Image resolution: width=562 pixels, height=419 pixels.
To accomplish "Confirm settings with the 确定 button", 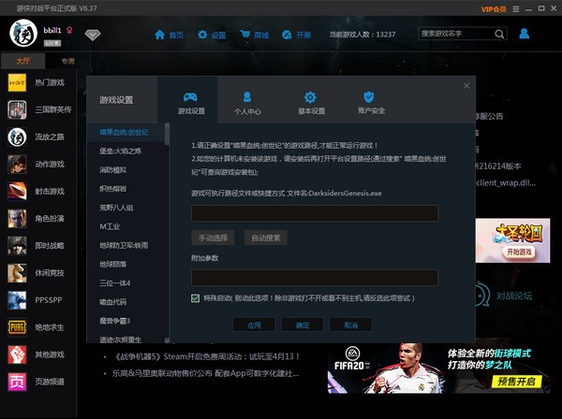I will pos(302,325).
